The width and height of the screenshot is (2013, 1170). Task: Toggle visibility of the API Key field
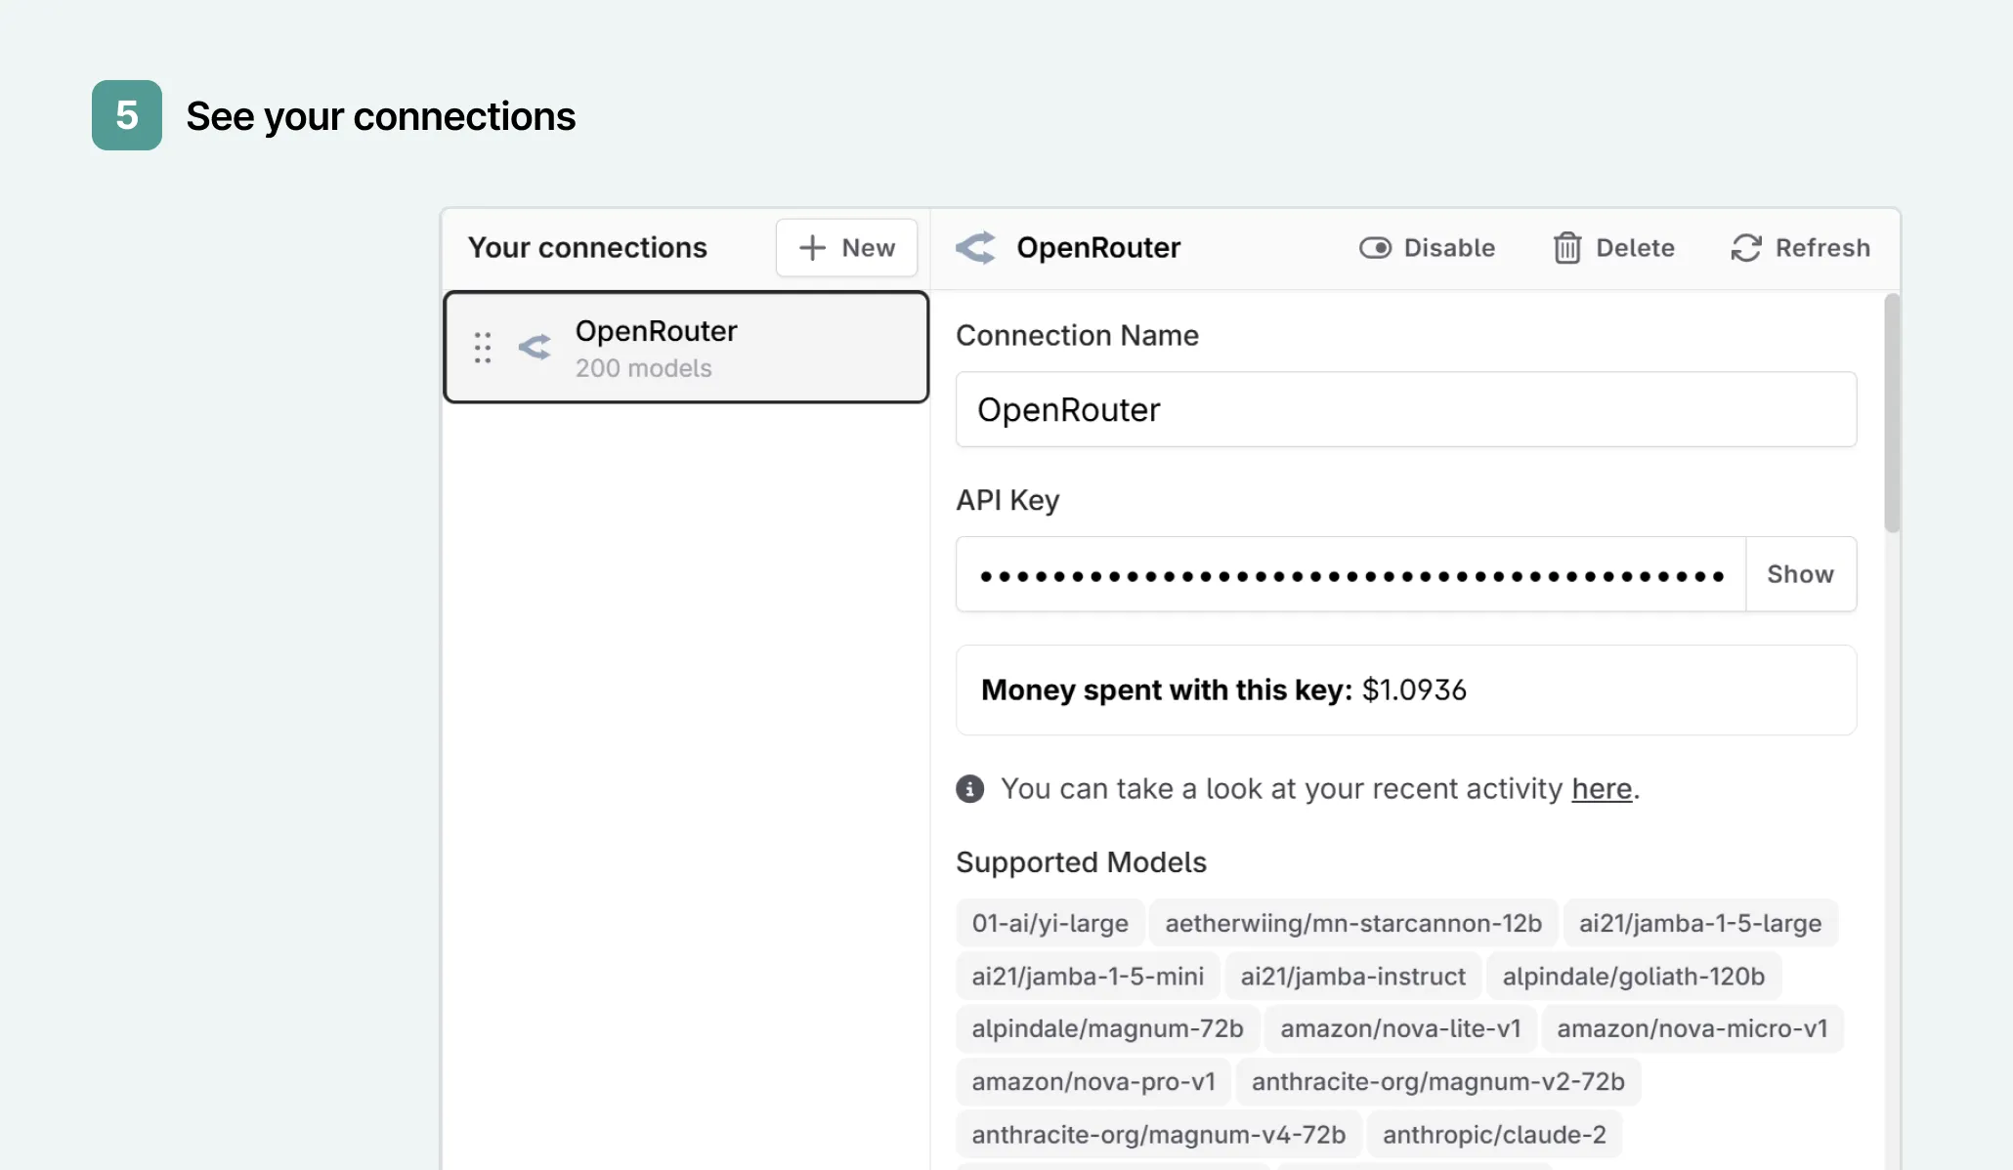click(x=1800, y=573)
